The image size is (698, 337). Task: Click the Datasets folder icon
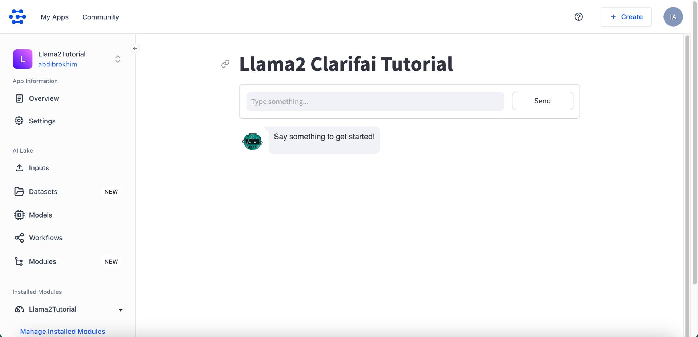click(19, 191)
